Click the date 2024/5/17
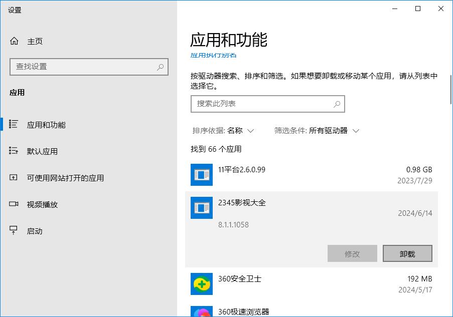 (x=415, y=289)
